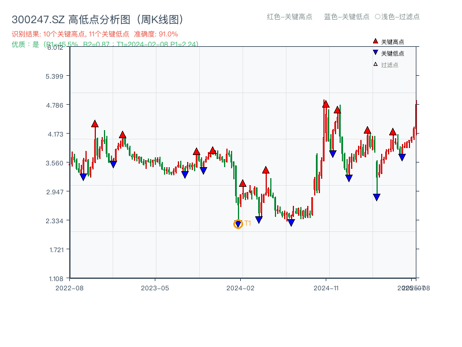Toggle the 关键高点 legend entry

point(393,42)
